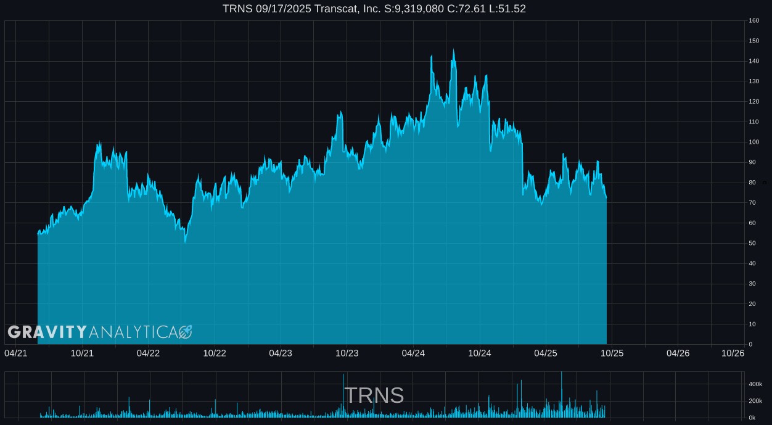772x425 pixels.
Task: Click the 130 price axis label
Action: pos(754,81)
